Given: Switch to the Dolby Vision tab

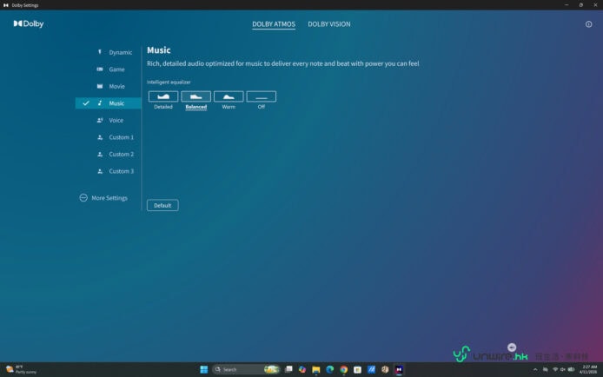Looking at the screenshot, I should pos(329,24).
